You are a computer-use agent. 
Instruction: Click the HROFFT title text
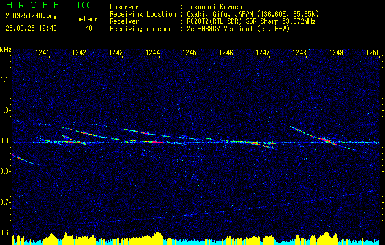pyautogui.click(x=35, y=6)
